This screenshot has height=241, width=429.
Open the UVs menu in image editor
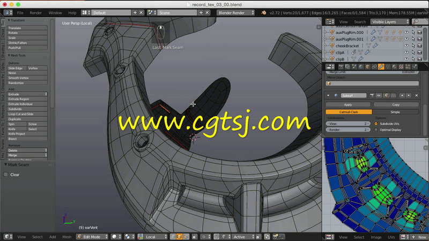click(x=391, y=237)
